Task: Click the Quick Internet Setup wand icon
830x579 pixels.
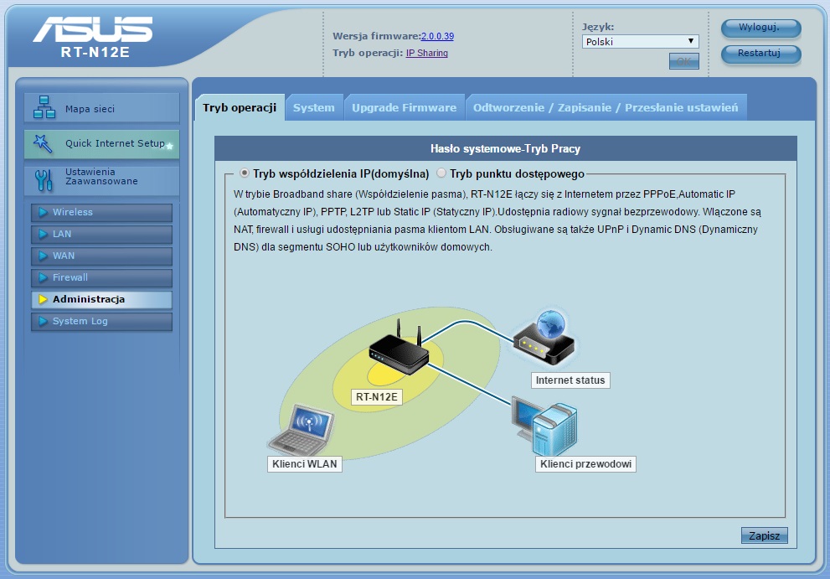Action: coord(43,143)
